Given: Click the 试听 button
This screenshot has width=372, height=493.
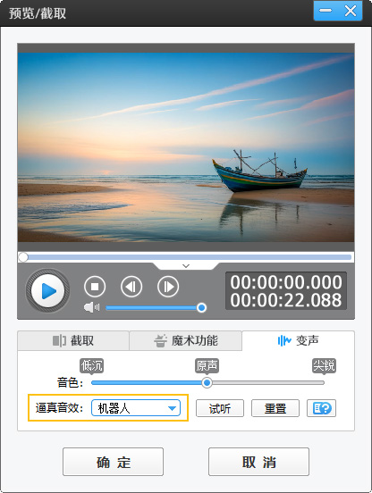Looking at the screenshot, I should coord(220,408).
